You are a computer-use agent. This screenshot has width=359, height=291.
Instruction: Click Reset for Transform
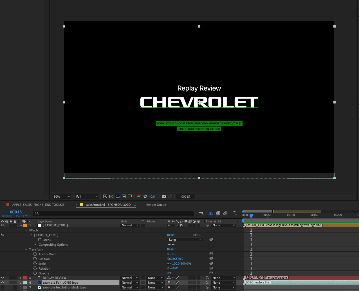pos(171,249)
